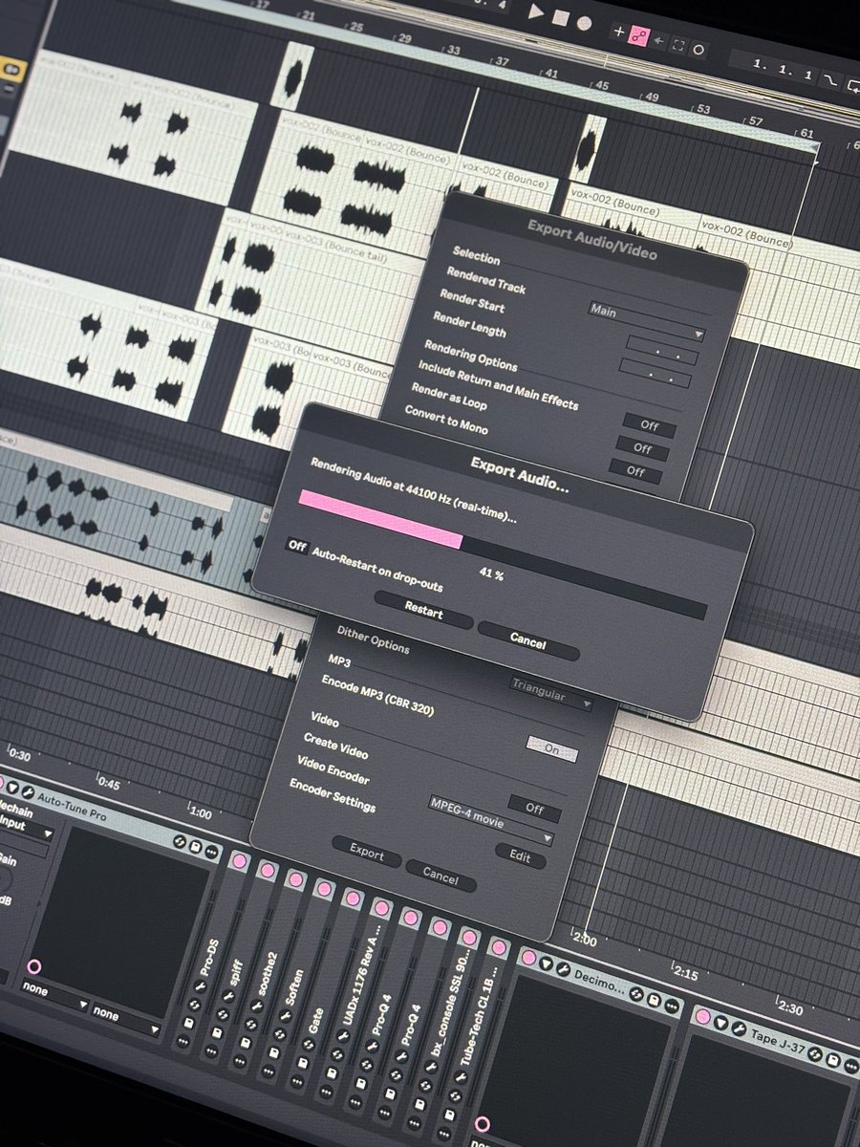Open Auto-Tune Pro device options dots menu

211,851
